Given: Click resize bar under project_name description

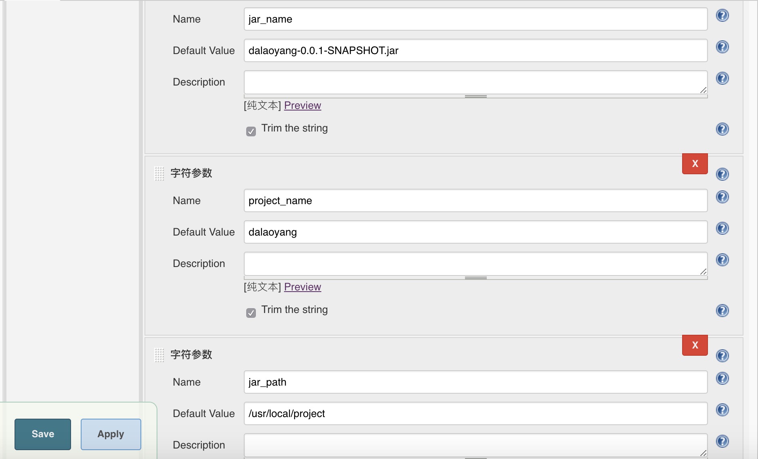Looking at the screenshot, I should 475,278.
